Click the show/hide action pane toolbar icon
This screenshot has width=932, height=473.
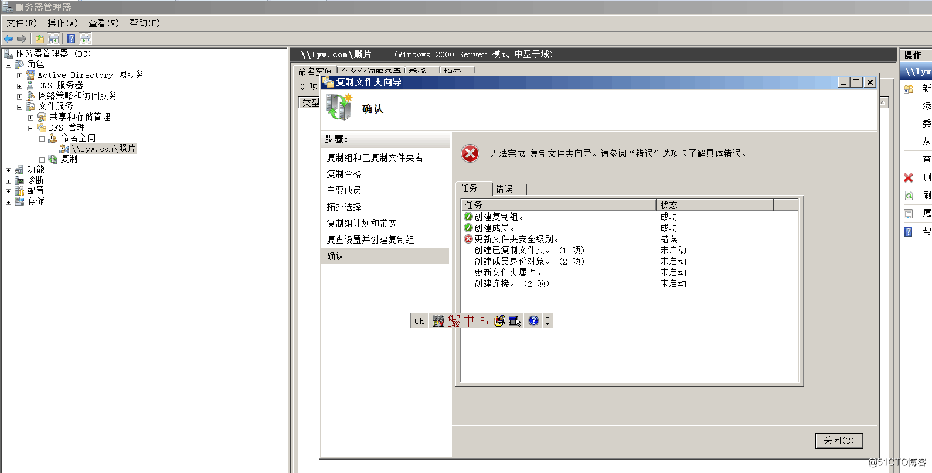point(86,39)
